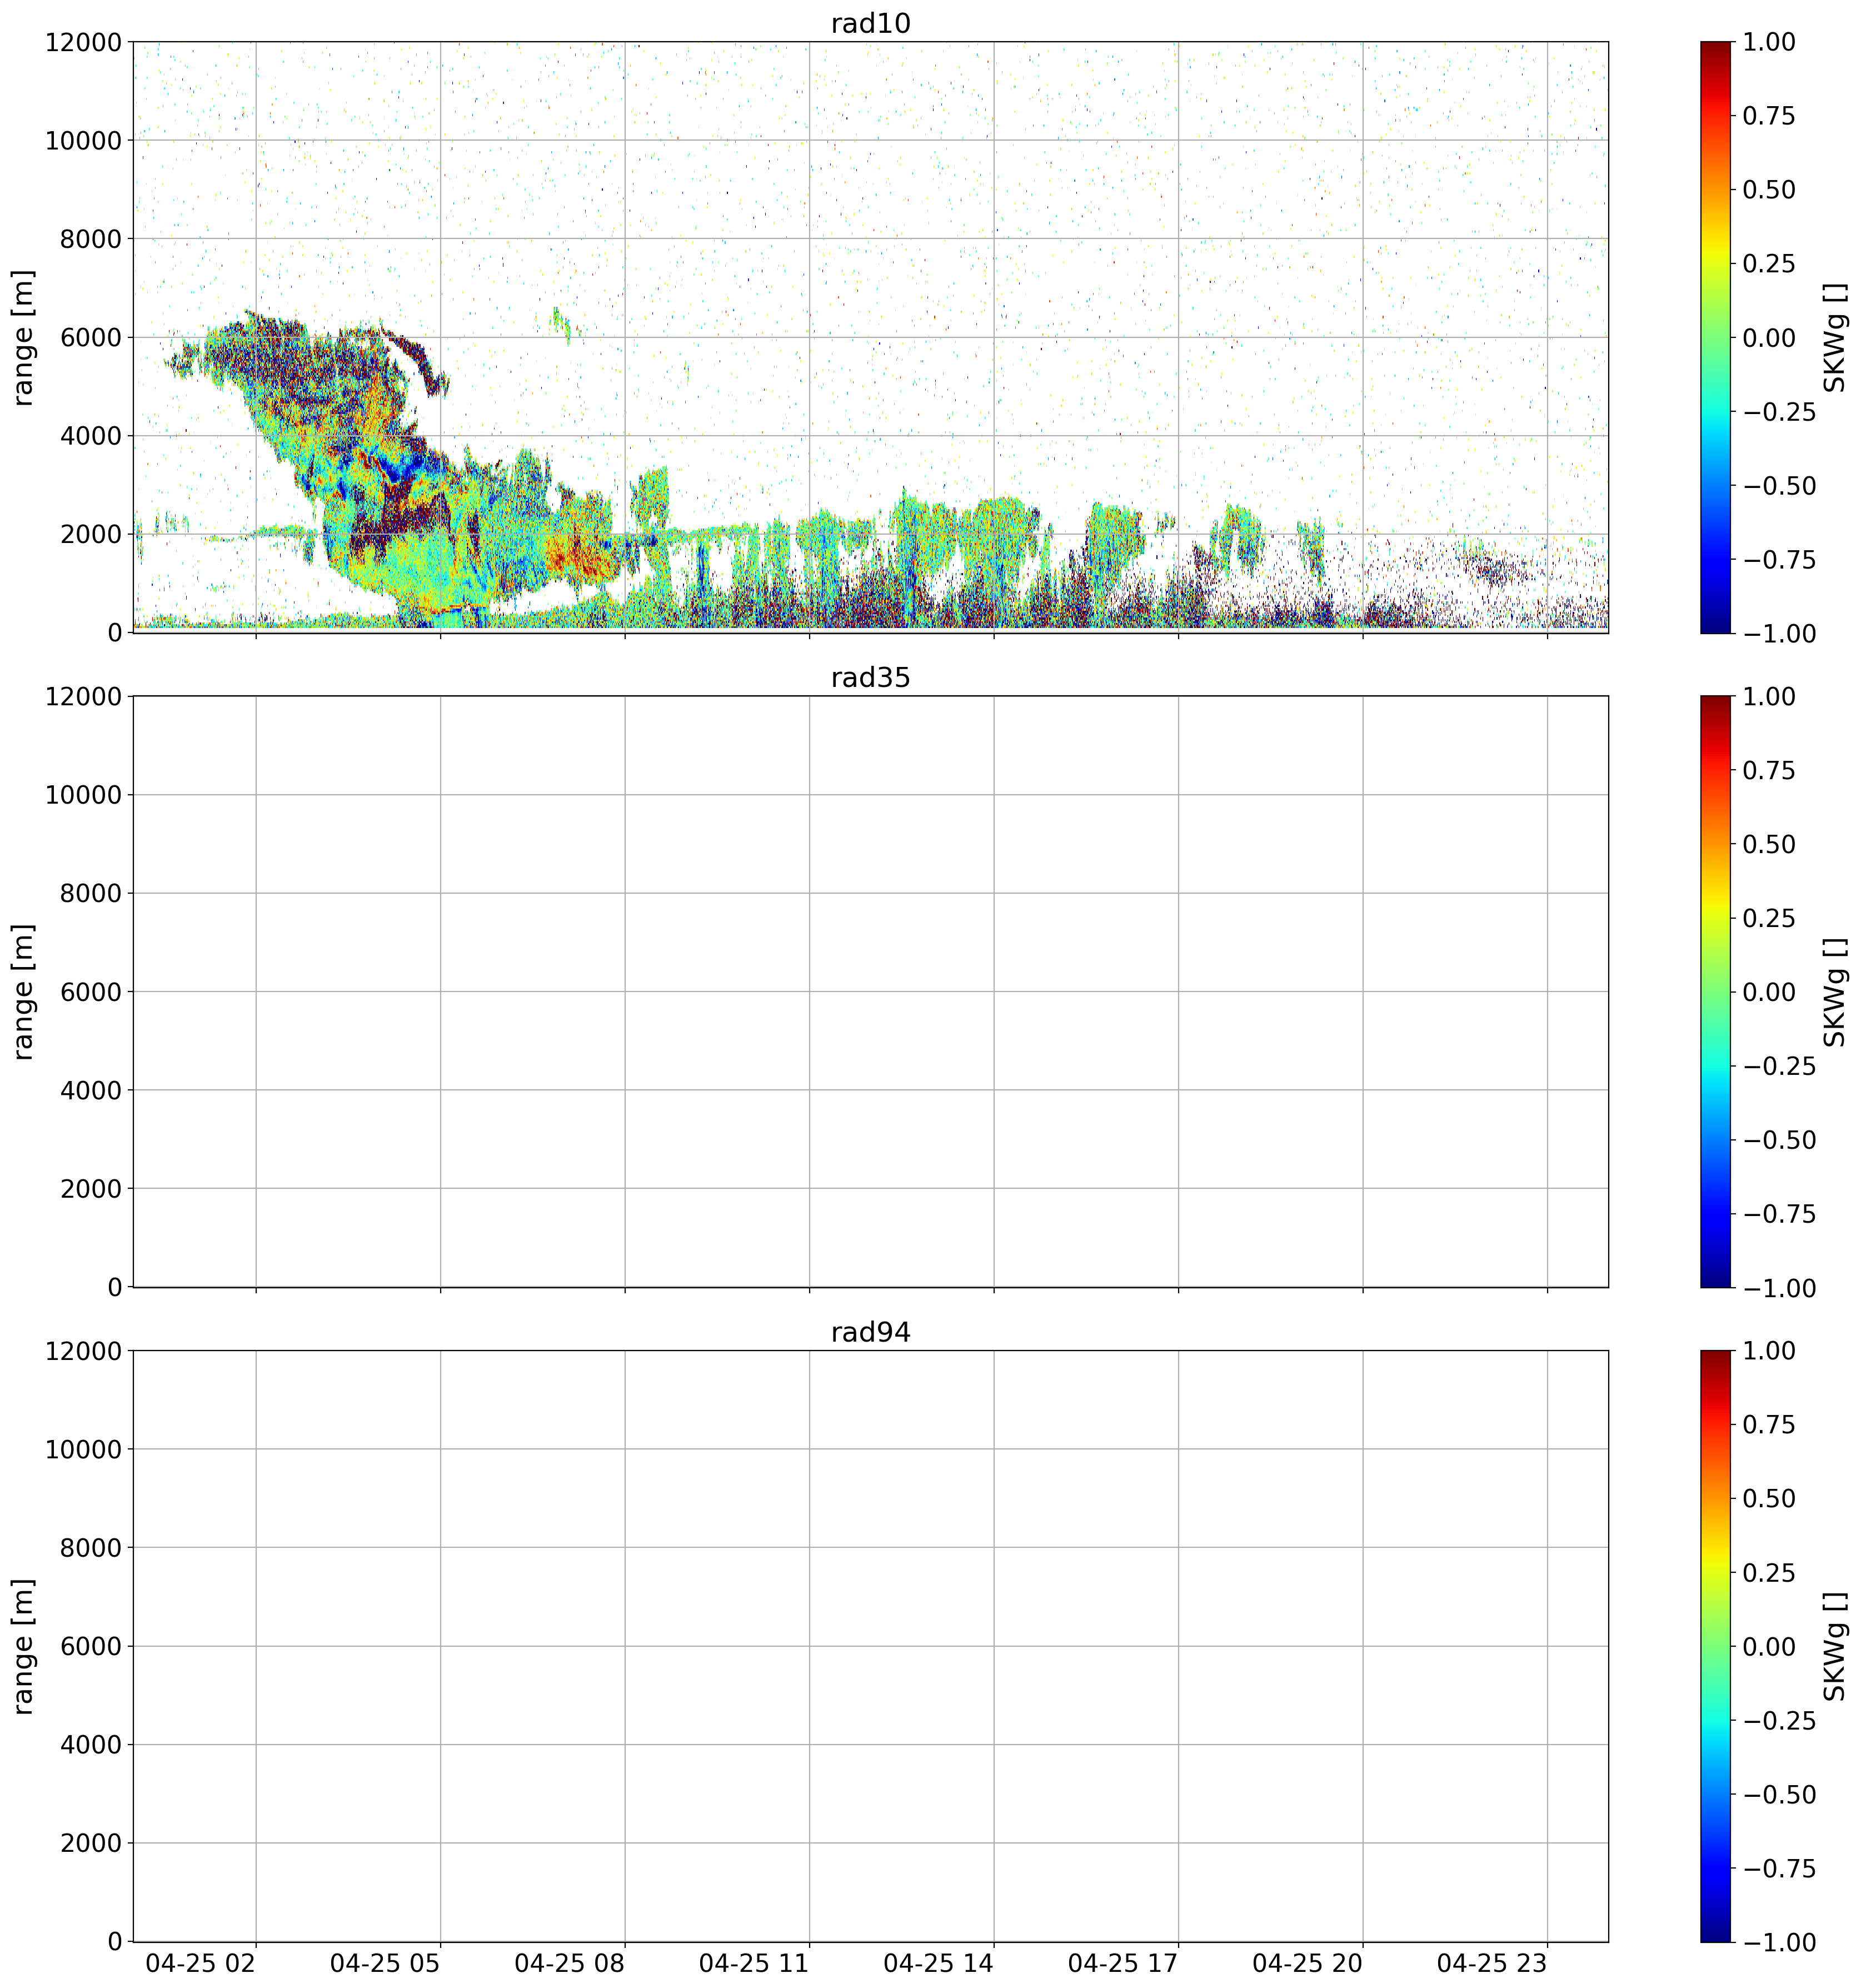1861x1988 pixels.
Task: Click the '04-25 08' time tick label
Action: coord(569,1963)
